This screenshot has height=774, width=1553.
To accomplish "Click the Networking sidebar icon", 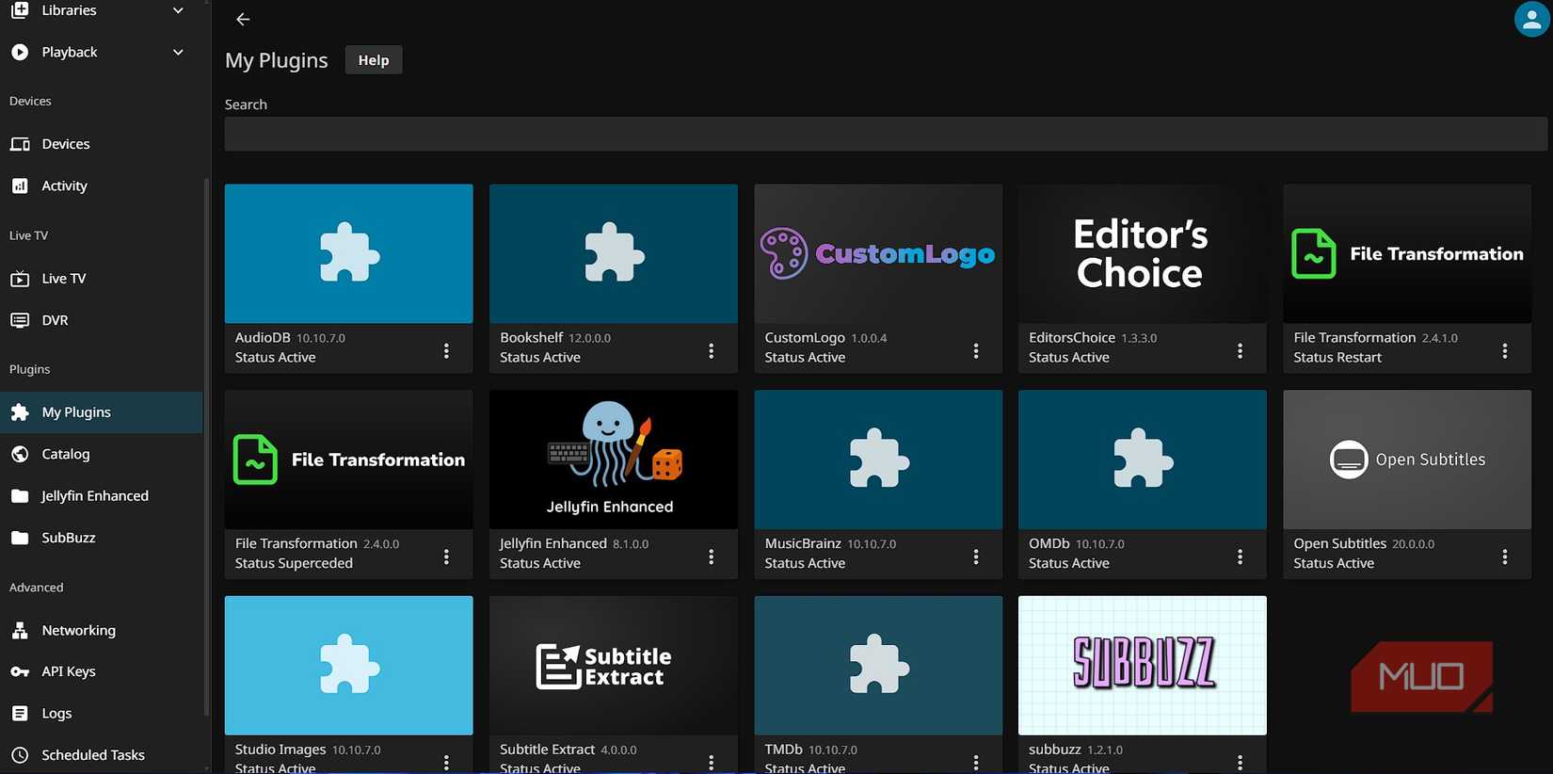I will coord(20,630).
